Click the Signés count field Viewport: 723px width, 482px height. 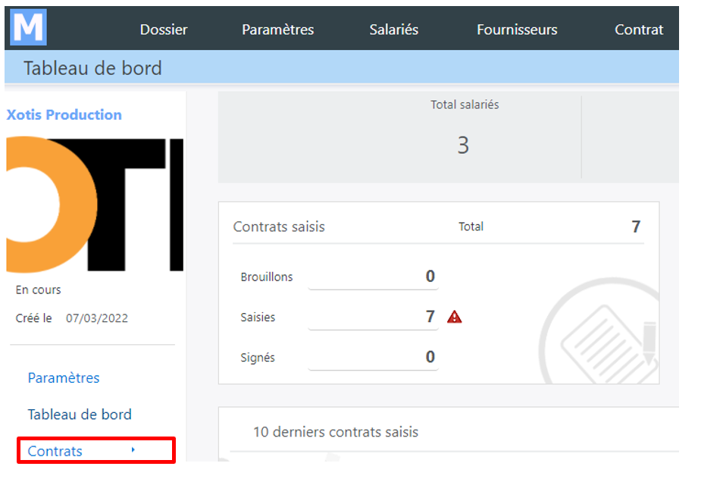pyautogui.click(x=373, y=356)
